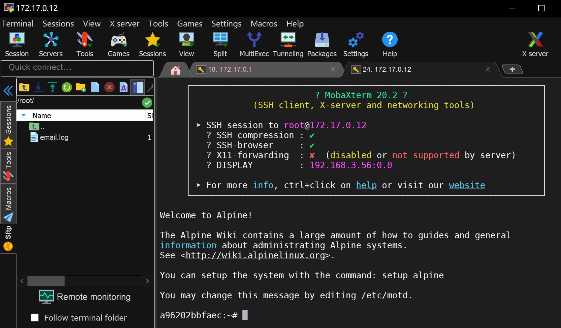Open the wiki.alpinelinux.org link
Viewport: 561px width, 328px height.
(255, 255)
